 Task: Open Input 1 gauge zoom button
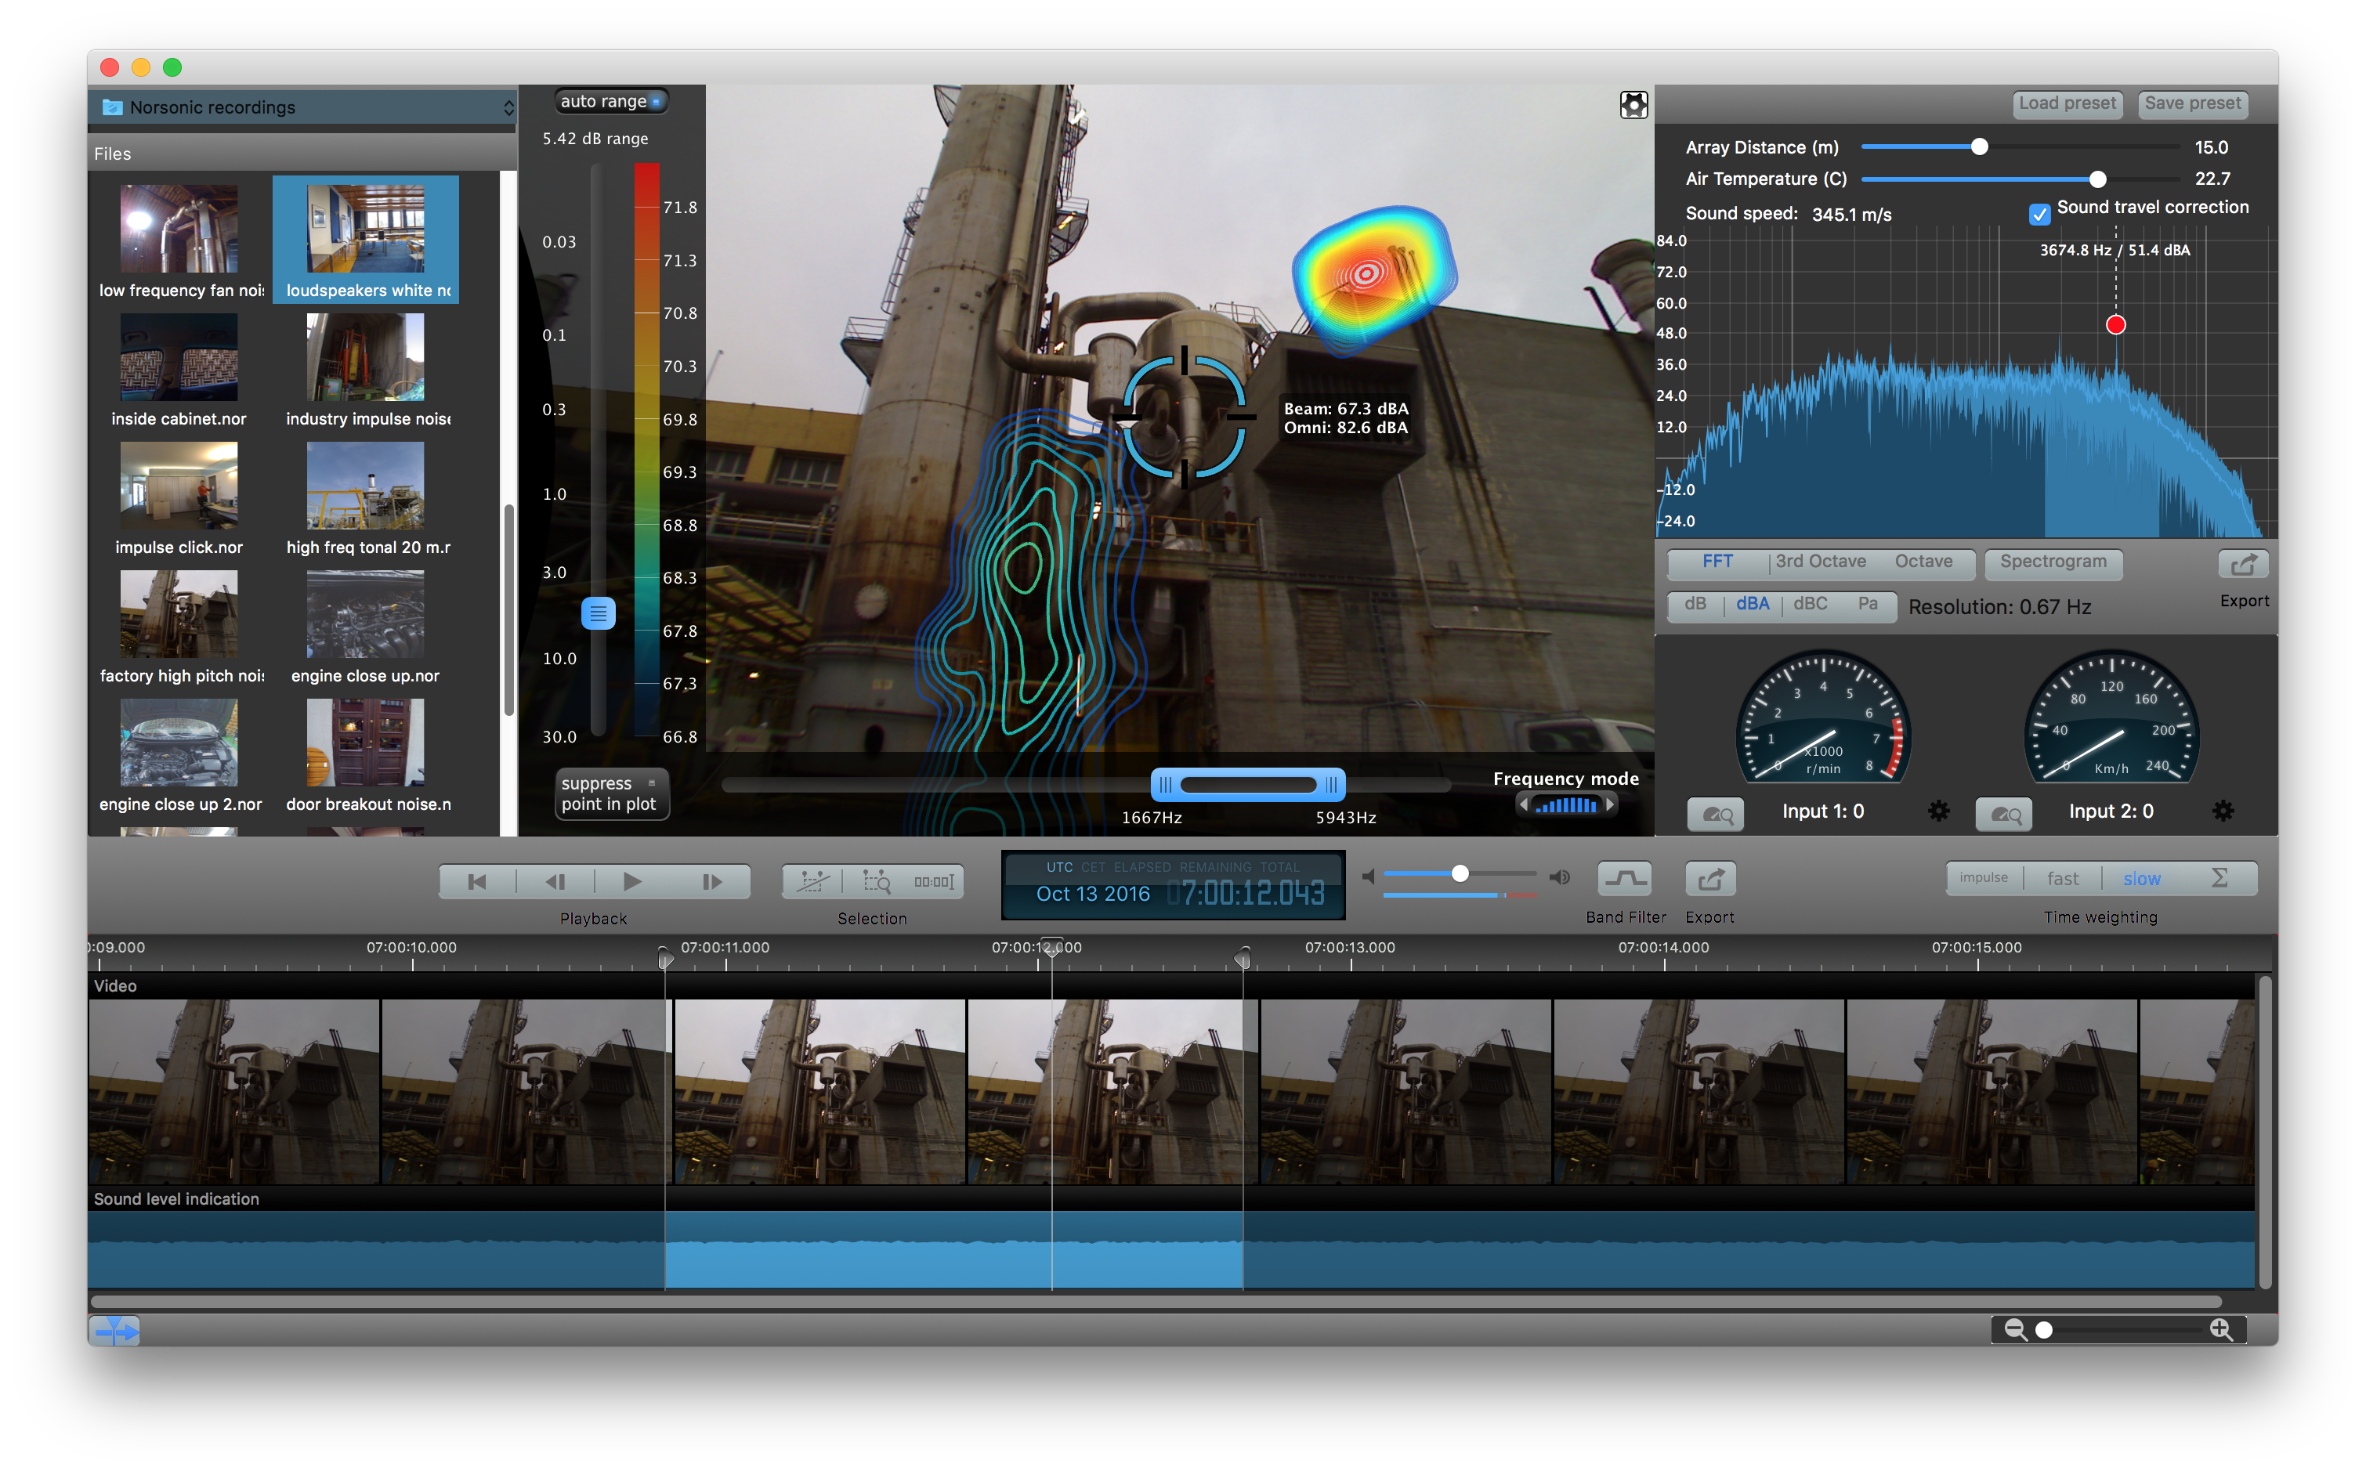1715,813
